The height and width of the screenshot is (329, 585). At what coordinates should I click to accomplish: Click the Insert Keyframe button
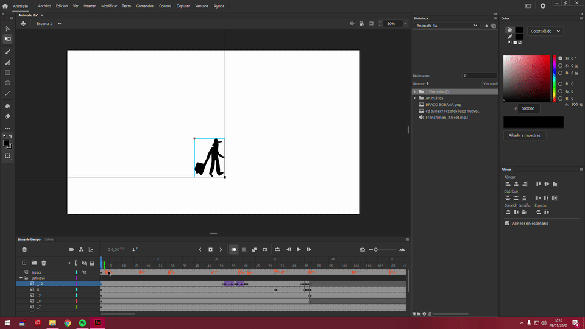[x=210, y=250]
